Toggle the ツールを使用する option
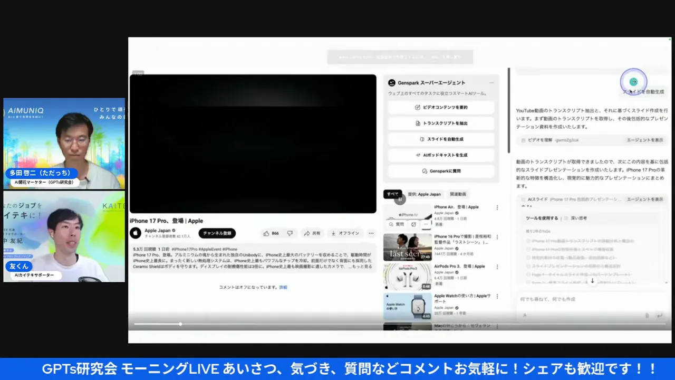675x380 pixels. (542, 218)
